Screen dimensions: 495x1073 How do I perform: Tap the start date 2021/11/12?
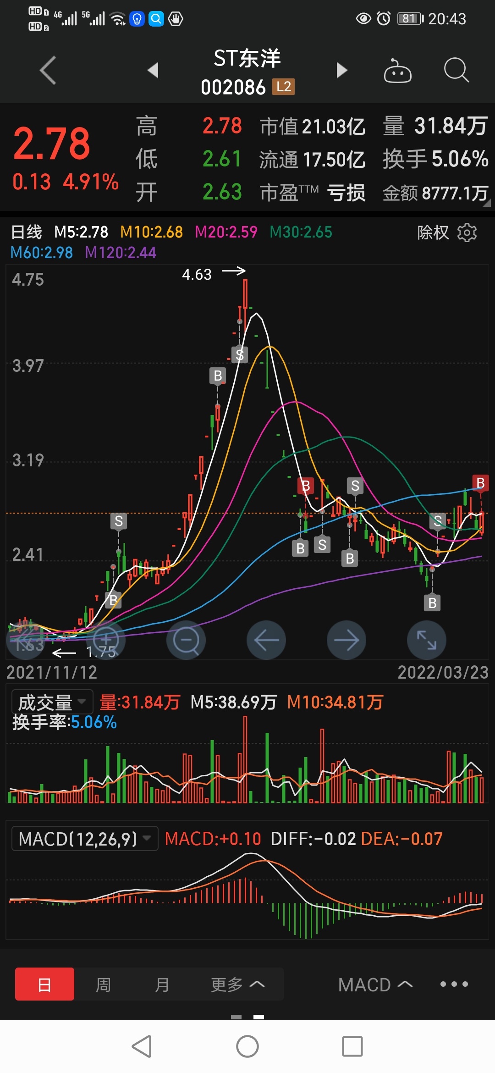[52, 673]
